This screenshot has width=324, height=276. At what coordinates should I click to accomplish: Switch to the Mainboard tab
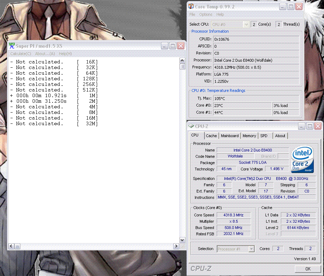click(230, 136)
